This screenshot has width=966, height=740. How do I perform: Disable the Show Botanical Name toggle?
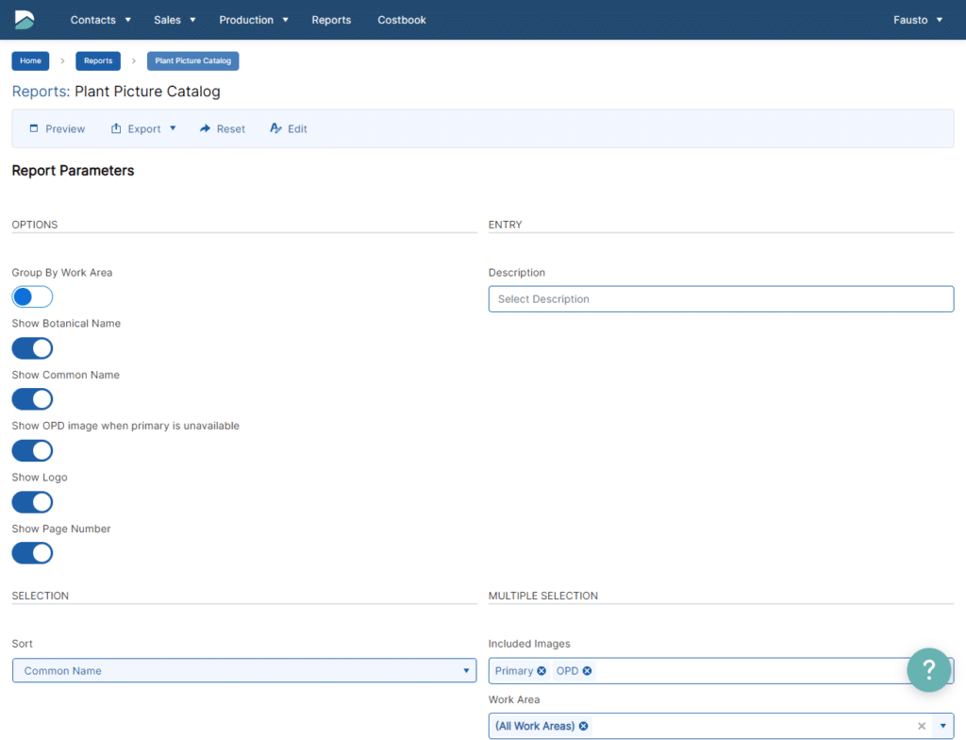tap(32, 348)
